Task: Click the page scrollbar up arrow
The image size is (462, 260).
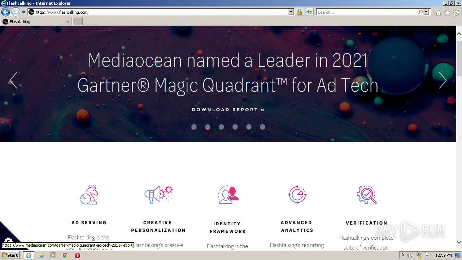Action: (459, 33)
